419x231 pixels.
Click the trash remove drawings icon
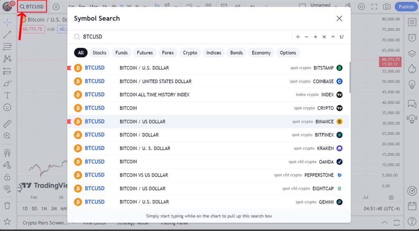point(7,205)
